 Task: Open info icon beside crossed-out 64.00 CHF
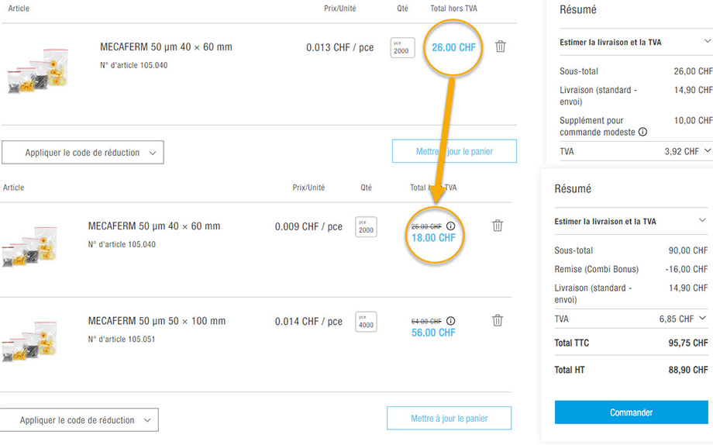click(x=451, y=321)
